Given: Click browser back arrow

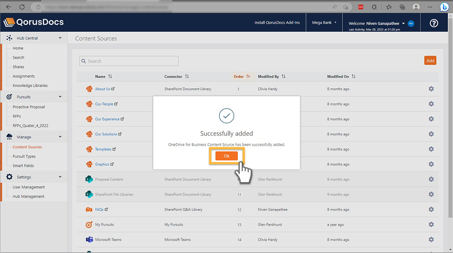Looking at the screenshot, I should tap(9, 7).
